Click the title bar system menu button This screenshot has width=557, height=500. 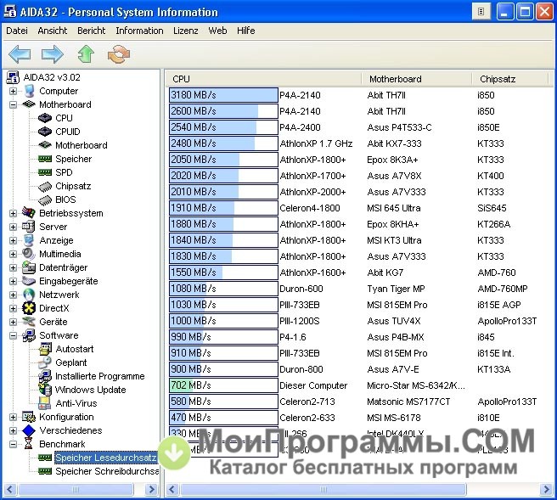[11, 12]
